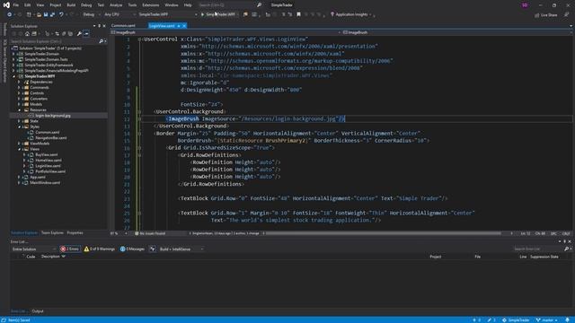
Task: Switch to the Properties panel tab
Action: [x=75, y=233]
